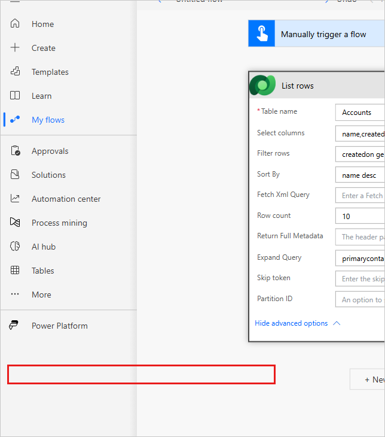The height and width of the screenshot is (437, 385).
Task: Edit the Select columns field
Action: click(360, 133)
